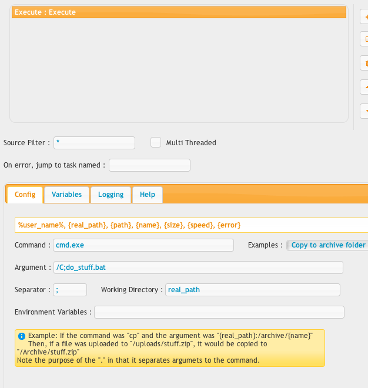Click the square icon button below the plus
The width and height of the screenshot is (368, 388).
[x=364, y=39]
